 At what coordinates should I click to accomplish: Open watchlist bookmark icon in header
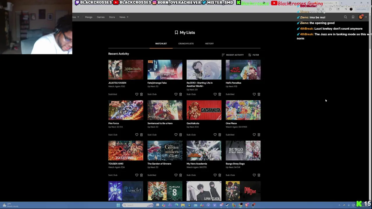pos(353,17)
